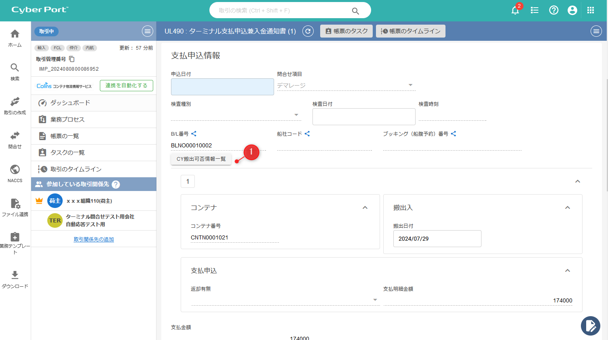Open ダッシュボード in the side menu
The image size is (608, 340).
70,103
